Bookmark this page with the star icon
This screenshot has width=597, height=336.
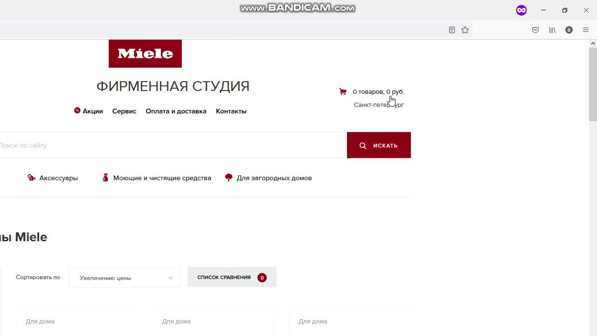click(465, 30)
